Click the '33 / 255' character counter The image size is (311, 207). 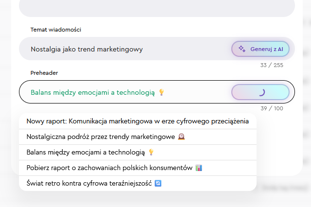[x=272, y=65]
